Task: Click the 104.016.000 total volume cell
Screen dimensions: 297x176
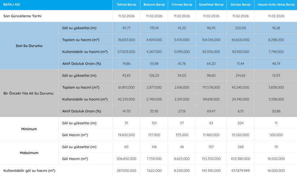Action: 211,40
